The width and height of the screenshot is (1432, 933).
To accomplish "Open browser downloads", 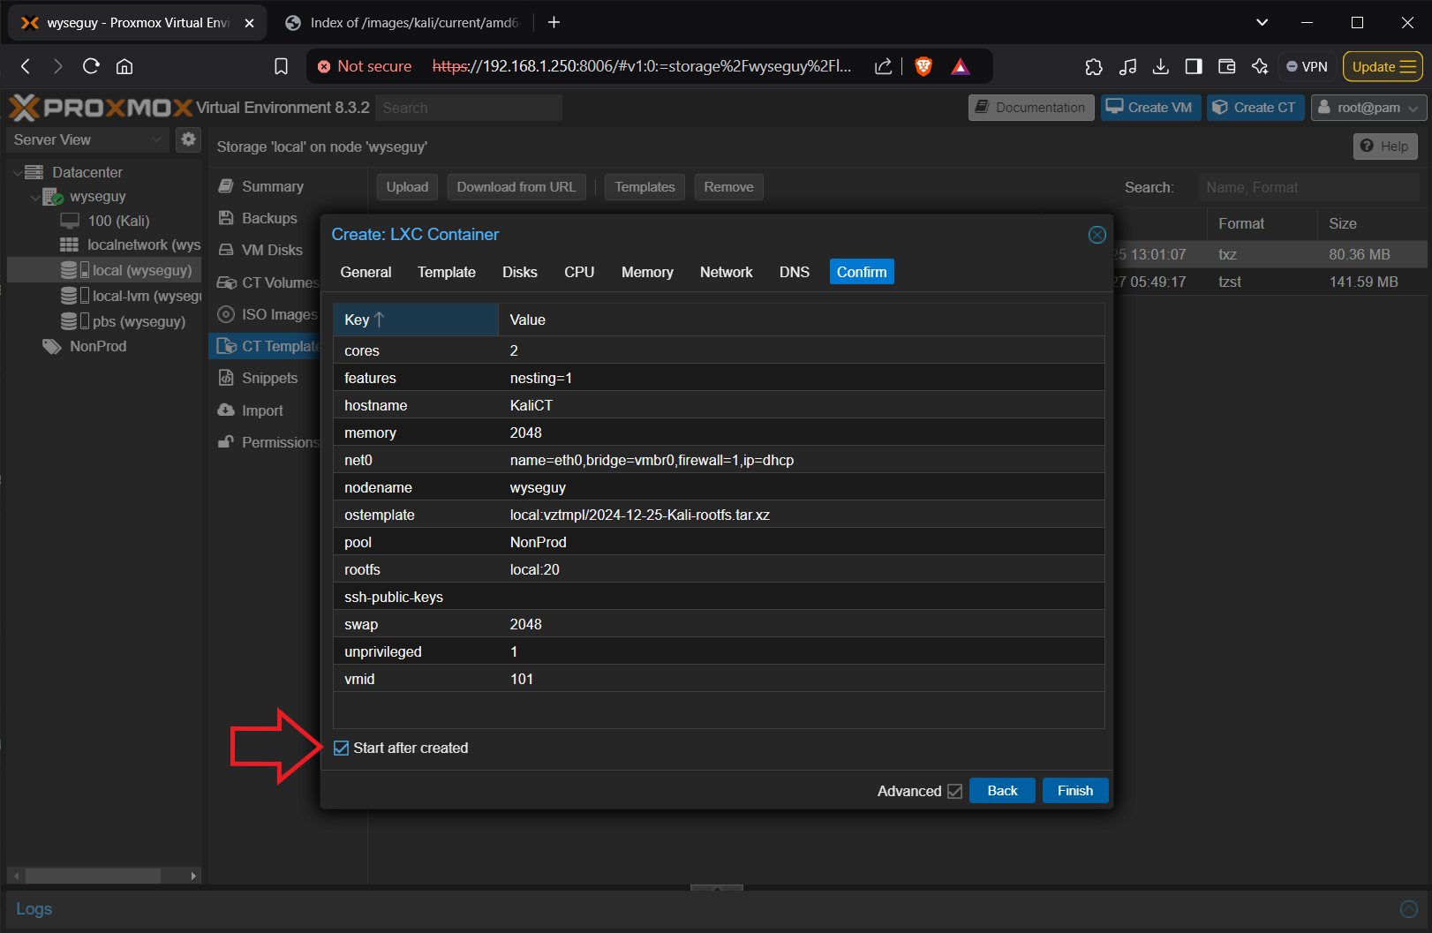I will point(1161,66).
